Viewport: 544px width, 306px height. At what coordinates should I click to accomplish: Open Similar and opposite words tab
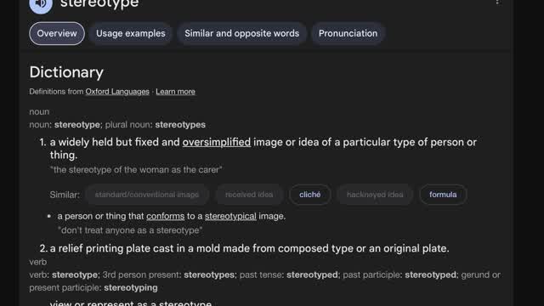click(x=241, y=34)
